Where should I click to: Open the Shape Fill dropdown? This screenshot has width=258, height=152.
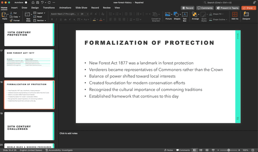click(216, 14)
